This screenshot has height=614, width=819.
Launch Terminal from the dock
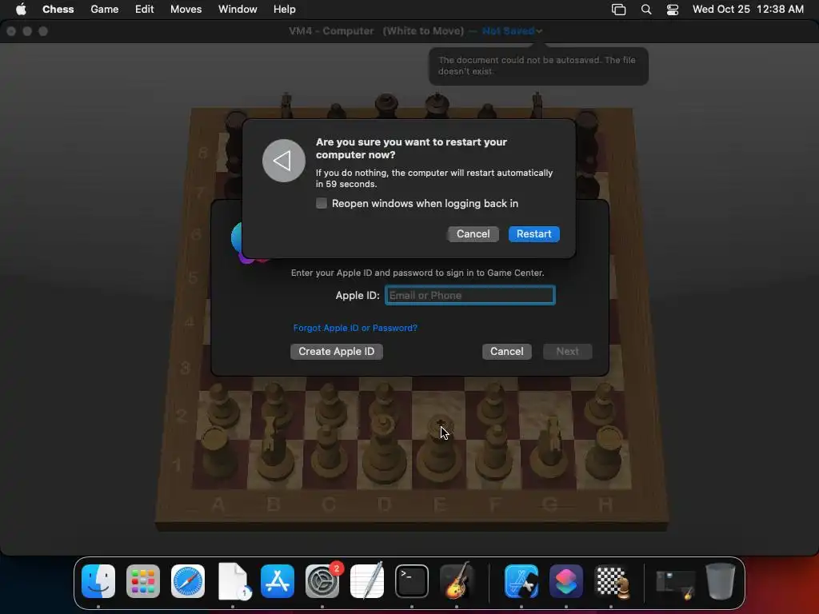[x=412, y=580]
